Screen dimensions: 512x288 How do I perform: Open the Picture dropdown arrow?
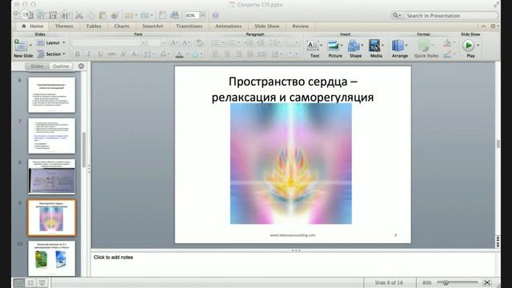click(x=342, y=46)
